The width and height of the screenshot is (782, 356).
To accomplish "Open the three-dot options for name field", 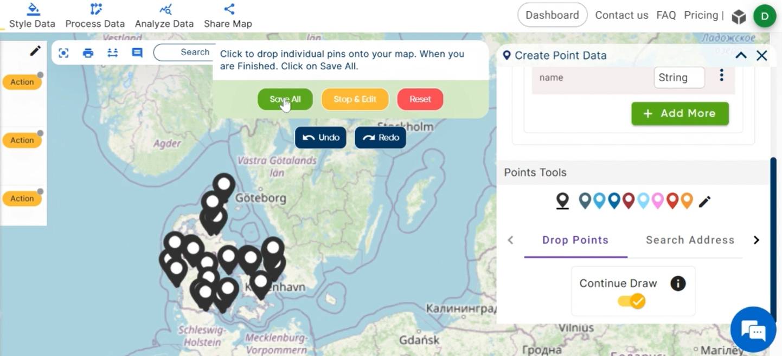I will [x=721, y=76].
